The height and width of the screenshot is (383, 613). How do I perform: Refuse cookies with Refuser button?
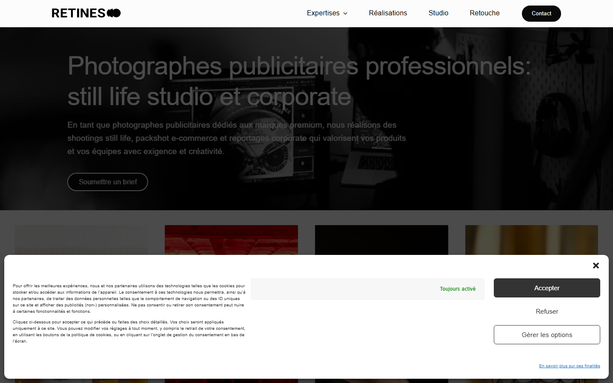547,312
